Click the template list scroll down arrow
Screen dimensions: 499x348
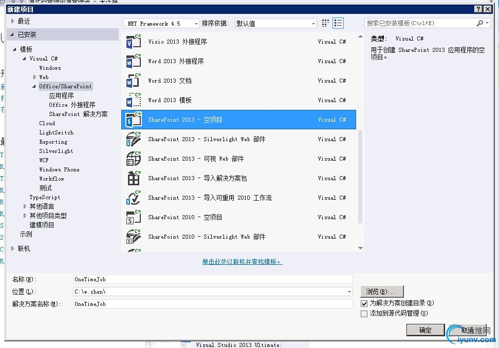tap(360, 248)
